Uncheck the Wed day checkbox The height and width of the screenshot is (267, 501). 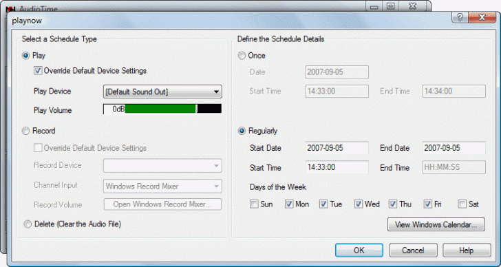tap(359, 204)
